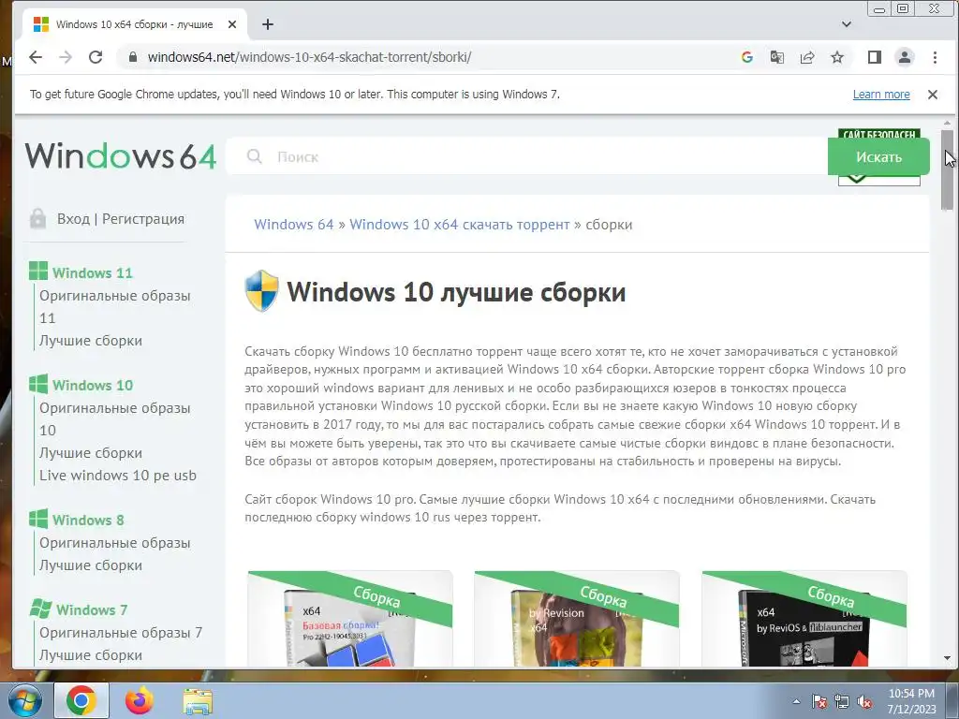This screenshot has width=959, height=719.
Task: Click the Windows 10 logo icon in sidebar
Action: tap(37, 384)
